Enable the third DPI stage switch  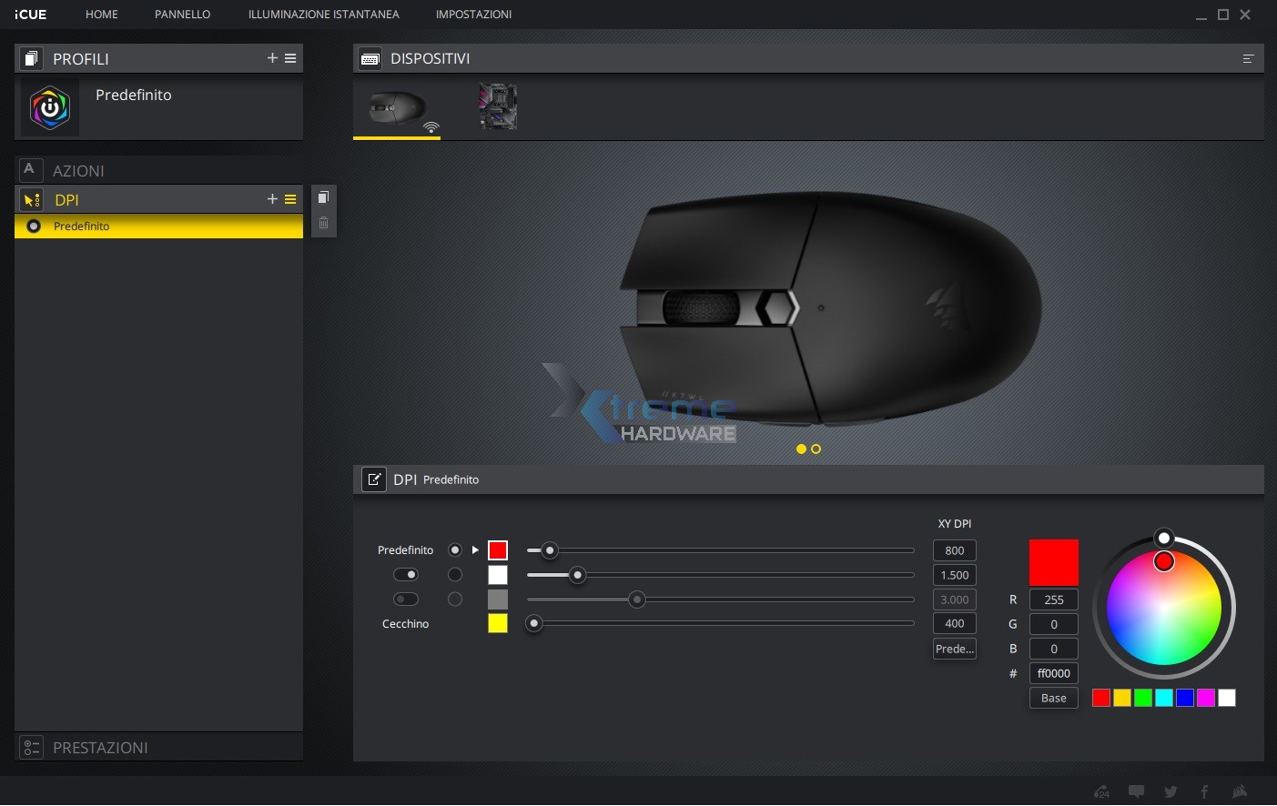pos(406,599)
